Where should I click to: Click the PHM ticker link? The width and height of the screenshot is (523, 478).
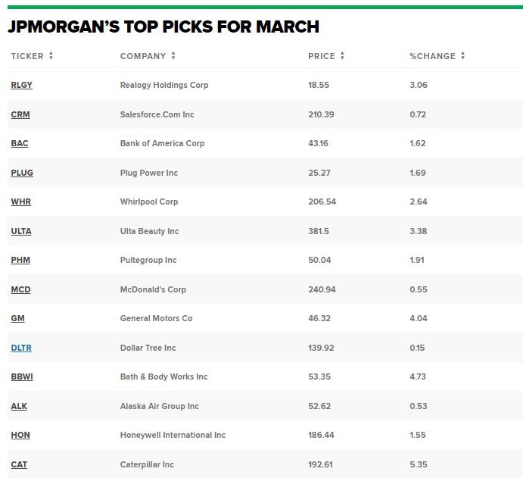(20, 260)
